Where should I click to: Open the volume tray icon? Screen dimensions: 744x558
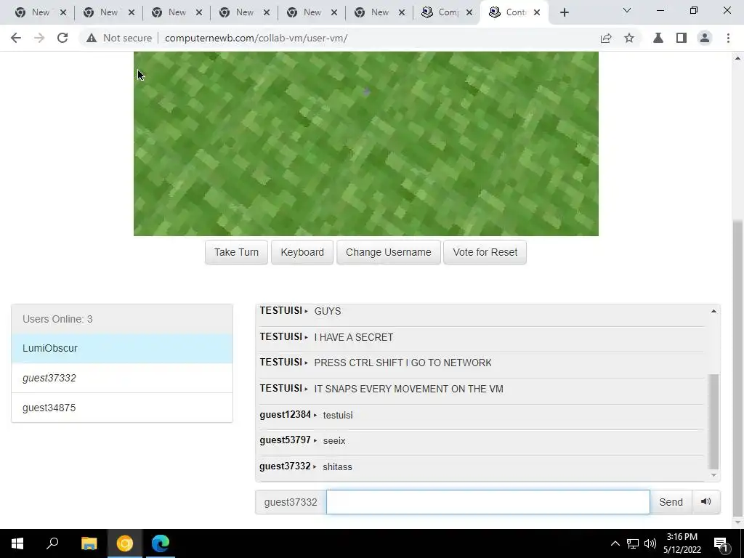coord(650,543)
